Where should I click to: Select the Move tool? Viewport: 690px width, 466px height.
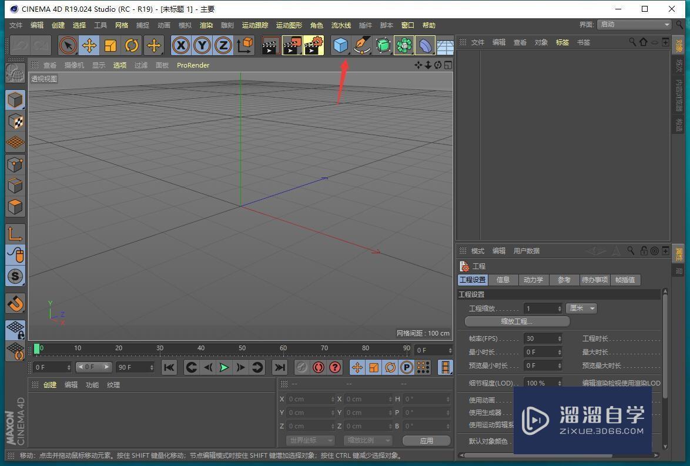click(89, 45)
